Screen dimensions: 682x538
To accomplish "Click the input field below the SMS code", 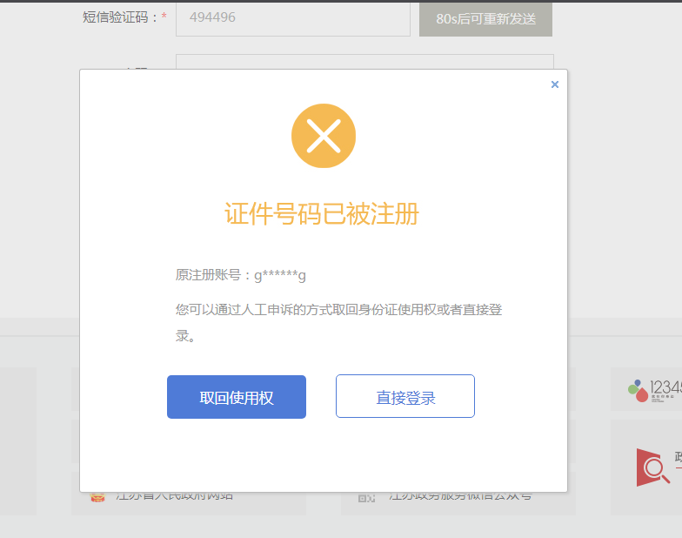I will 364,61.
